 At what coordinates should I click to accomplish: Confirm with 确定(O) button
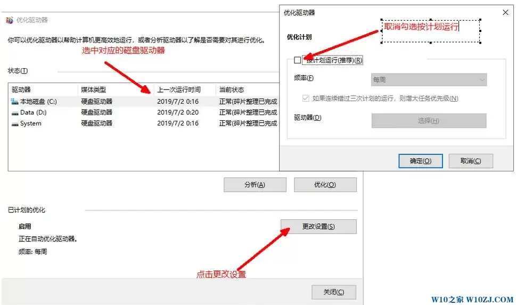[420, 161]
